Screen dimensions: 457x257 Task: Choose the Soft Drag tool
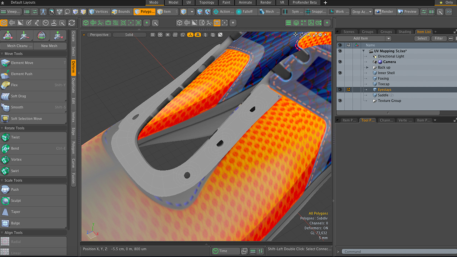pos(34,96)
